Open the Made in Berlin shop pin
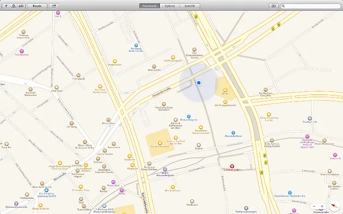Viewport: 343px width, 214px height. (x=41, y=205)
